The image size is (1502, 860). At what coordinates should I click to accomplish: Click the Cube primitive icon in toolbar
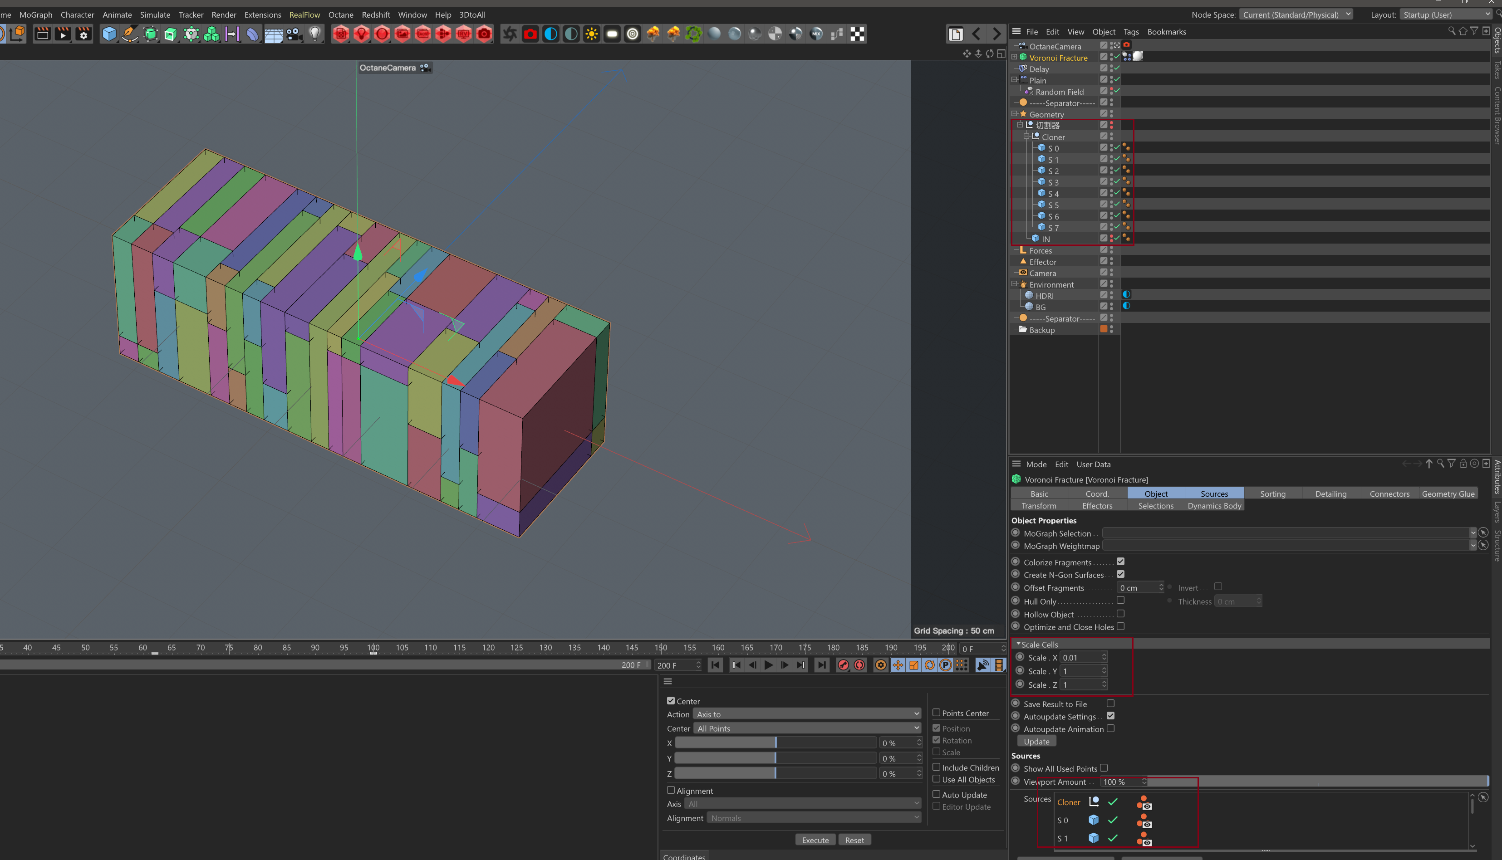click(109, 34)
